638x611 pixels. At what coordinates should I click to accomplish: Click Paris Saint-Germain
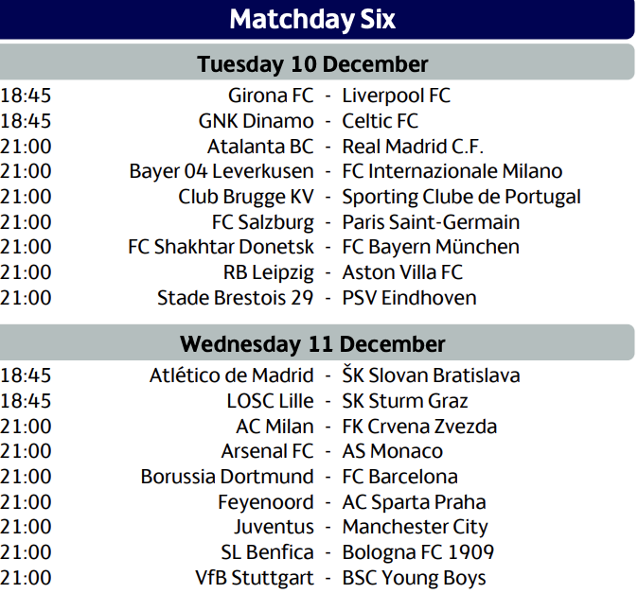431,222
